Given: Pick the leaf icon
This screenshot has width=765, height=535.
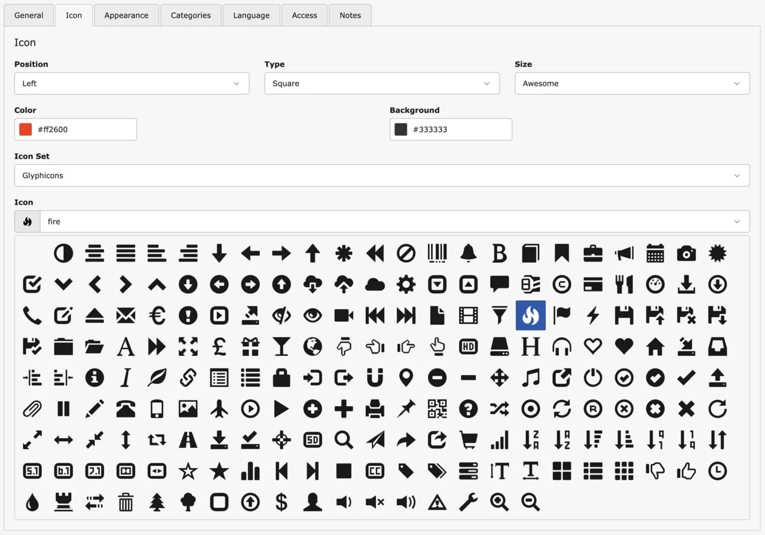Looking at the screenshot, I should click(x=157, y=377).
